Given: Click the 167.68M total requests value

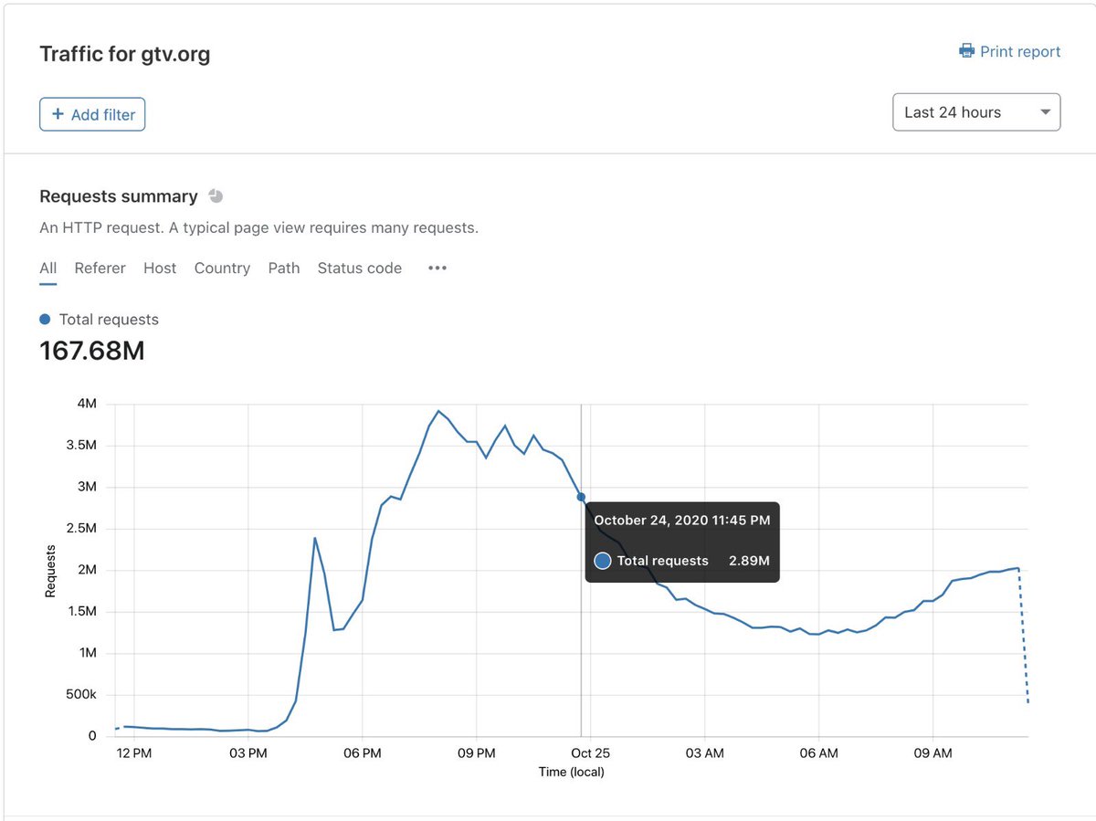Looking at the screenshot, I should 92,351.
